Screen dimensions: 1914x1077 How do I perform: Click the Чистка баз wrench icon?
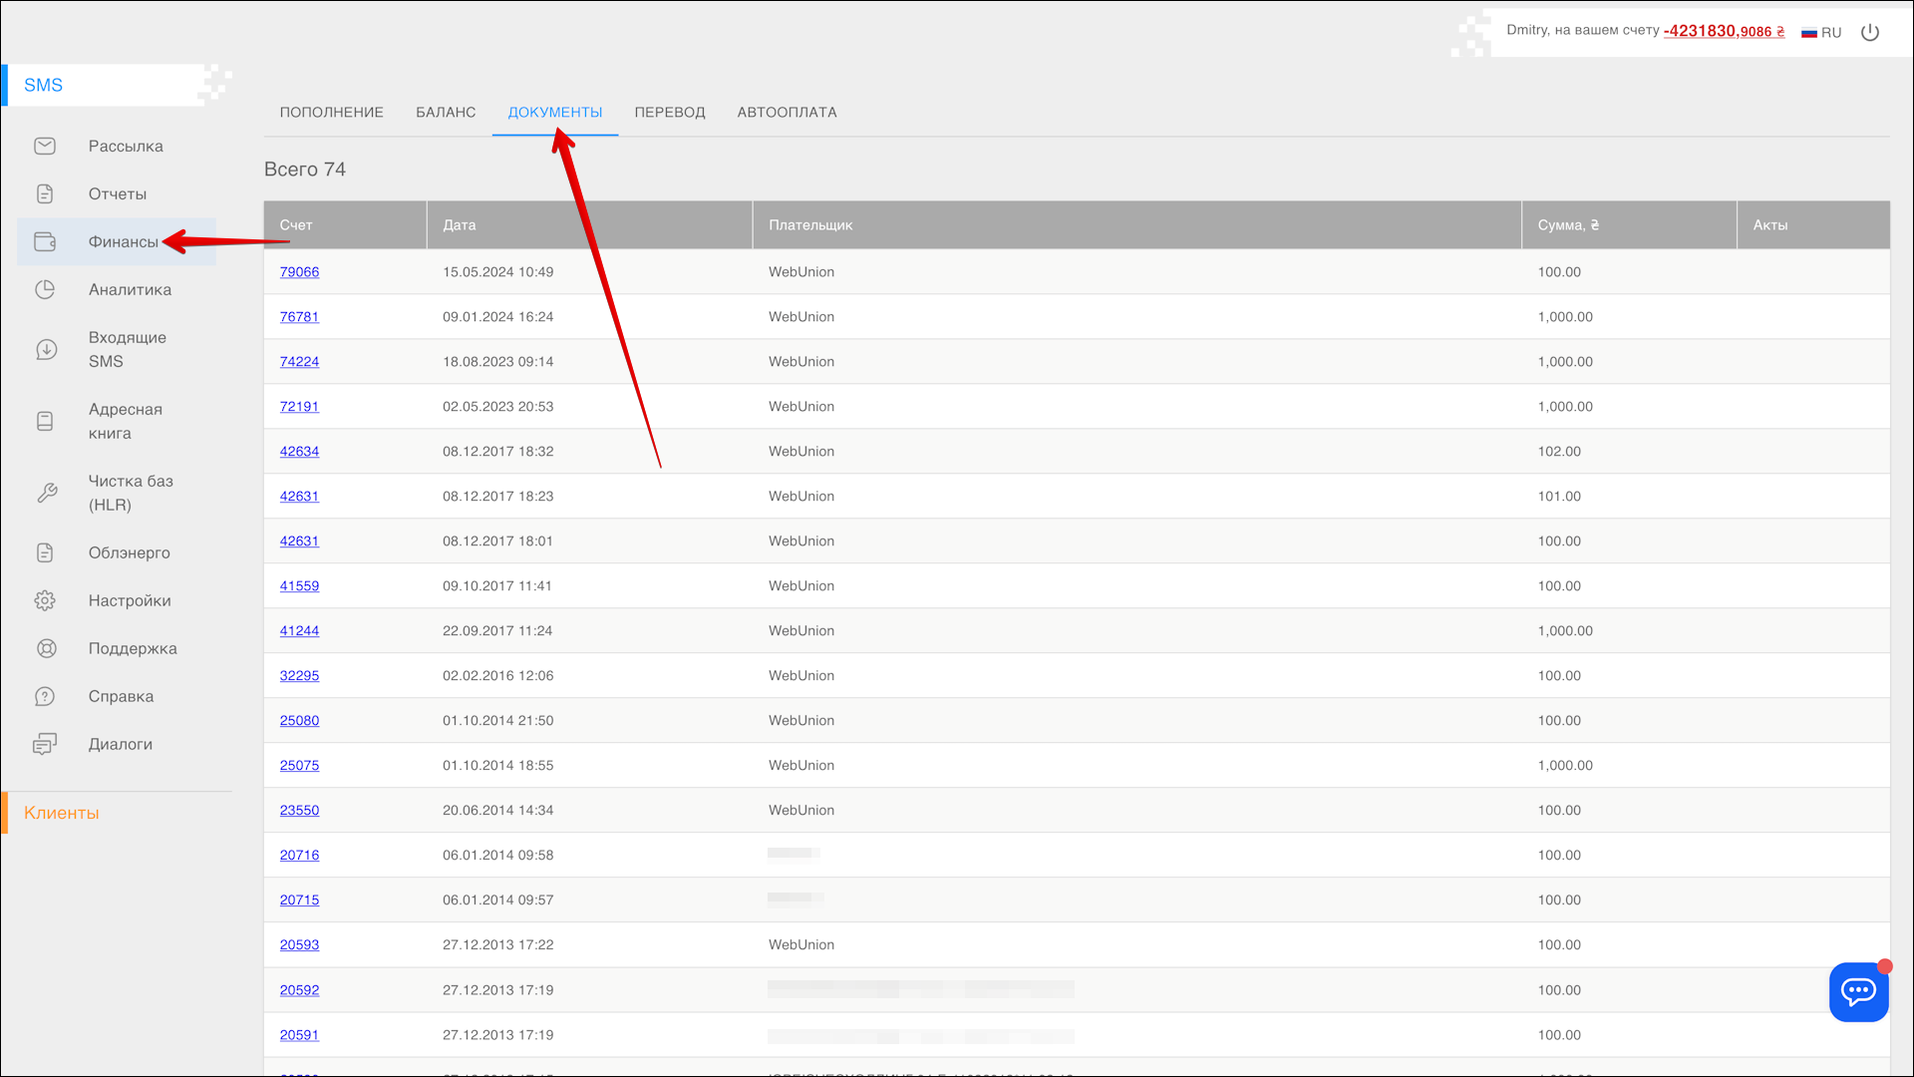[46, 493]
